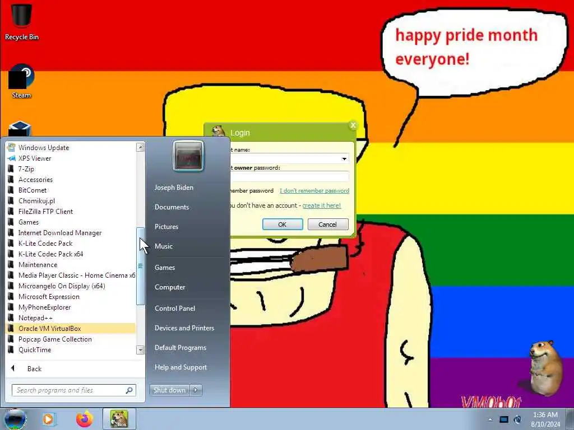Close the Login dialog with X
574x430 pixels.
click(353, 125)
